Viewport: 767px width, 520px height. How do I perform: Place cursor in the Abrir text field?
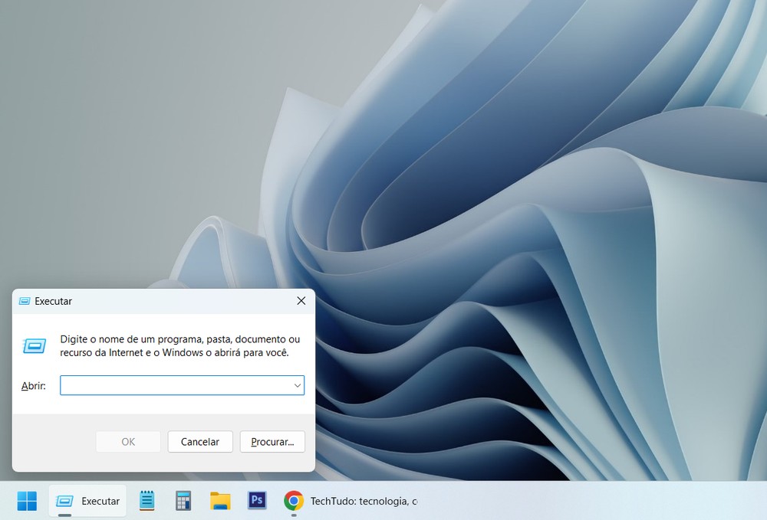pos(169,385)
